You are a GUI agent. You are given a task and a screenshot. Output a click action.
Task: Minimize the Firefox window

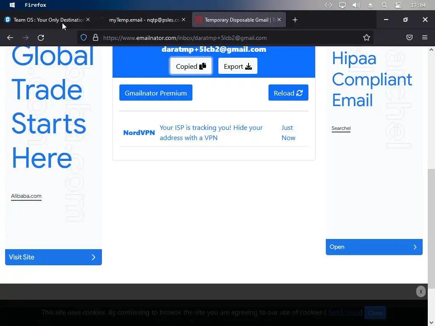click(x=386, y=20)
